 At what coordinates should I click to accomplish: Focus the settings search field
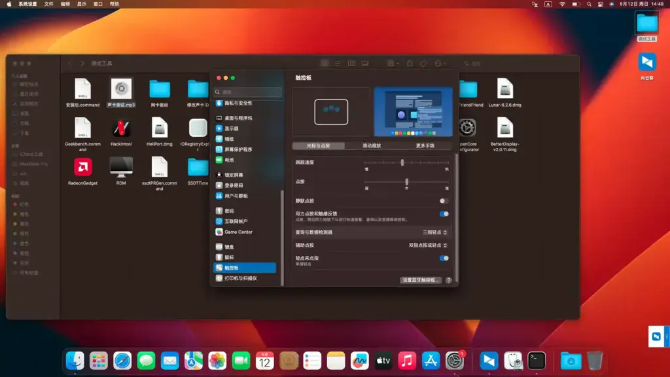[248, 92]
